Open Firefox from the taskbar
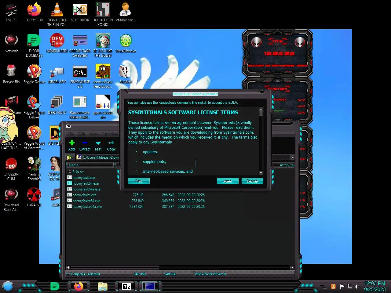Screen dimensions: 391x293 79,286
